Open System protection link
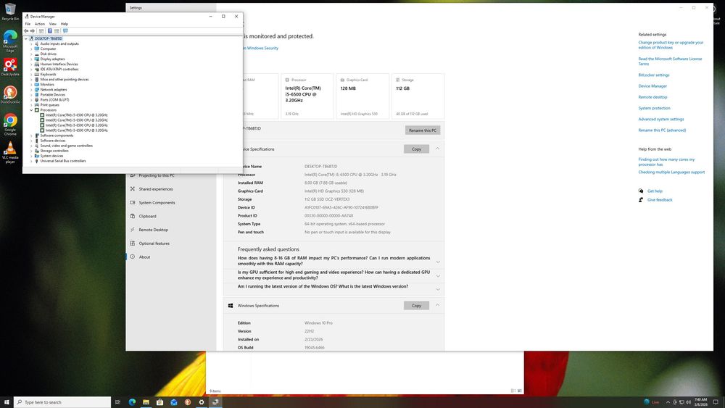 [654, 108]
